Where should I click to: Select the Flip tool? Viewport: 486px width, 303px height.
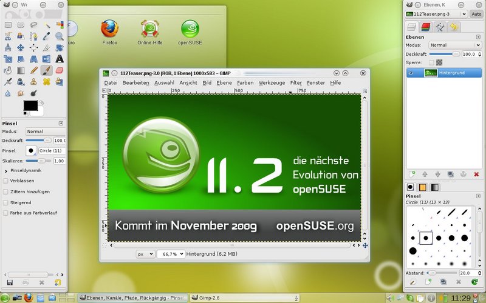pyautogui.click(x=47, y=59)
